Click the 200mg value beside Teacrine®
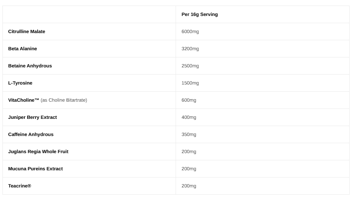 click(189, 186)
